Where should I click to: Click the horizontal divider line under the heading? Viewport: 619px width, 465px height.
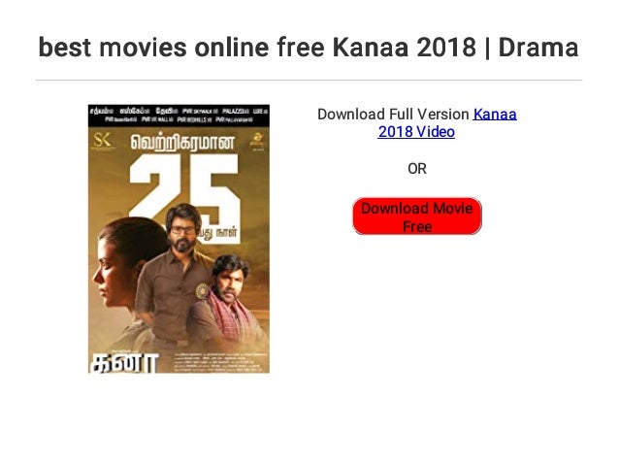pyautogui.click(x=309, y=81)
